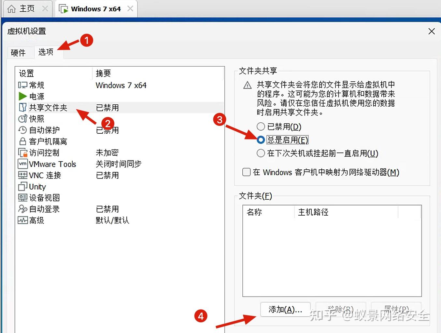This screenshot has width=441, height=333.
Task: Select the 自动保护 auto-protect clock icon
Action: coord(22,130)
